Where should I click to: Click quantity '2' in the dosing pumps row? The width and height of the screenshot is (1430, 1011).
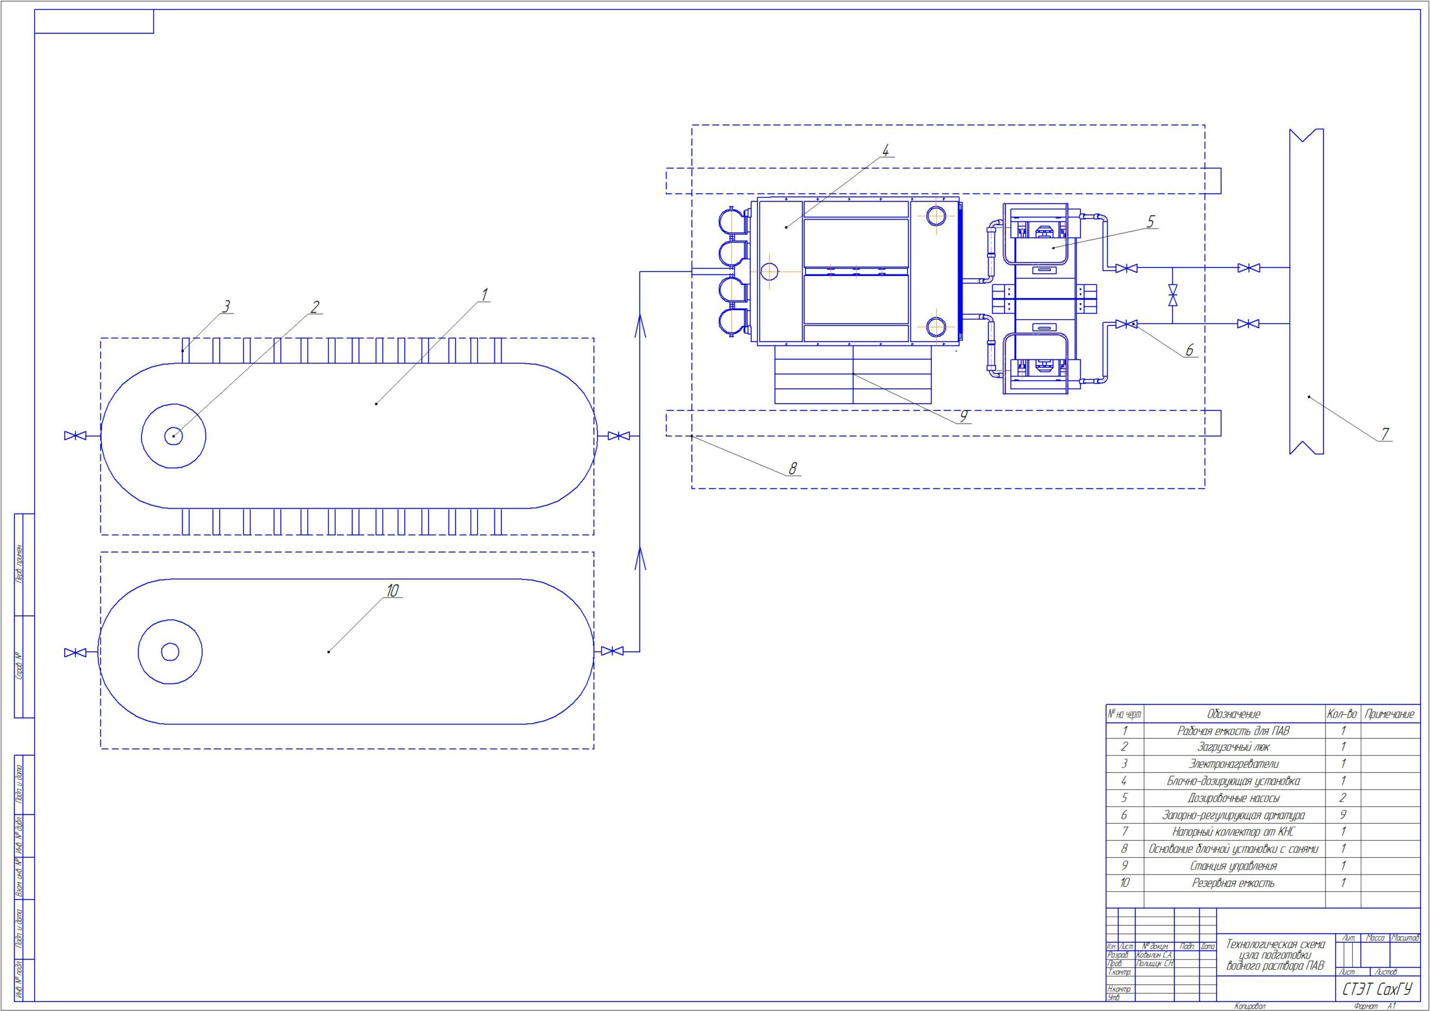tap(1343, 799)
